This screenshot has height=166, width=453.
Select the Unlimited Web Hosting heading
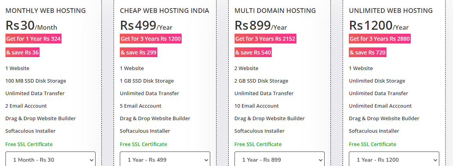(391, 11)
